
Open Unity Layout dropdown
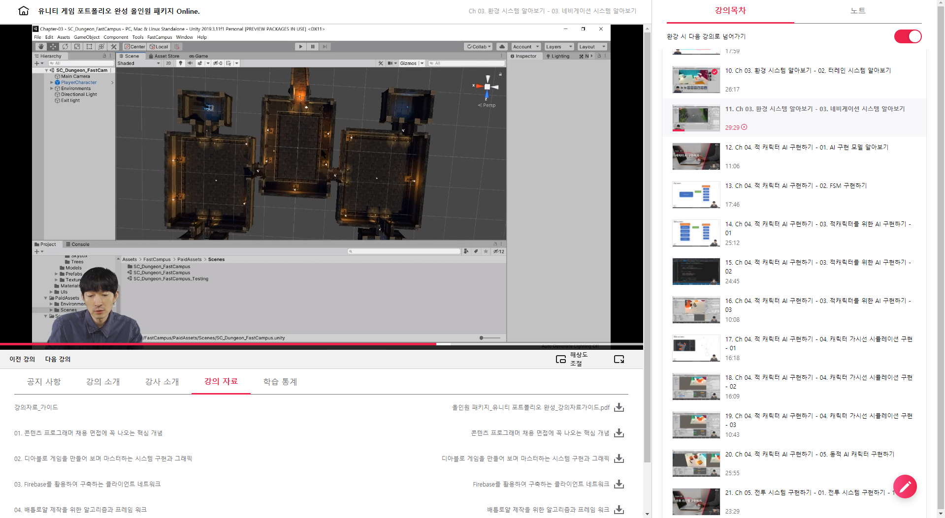click(x=591, y=47)
